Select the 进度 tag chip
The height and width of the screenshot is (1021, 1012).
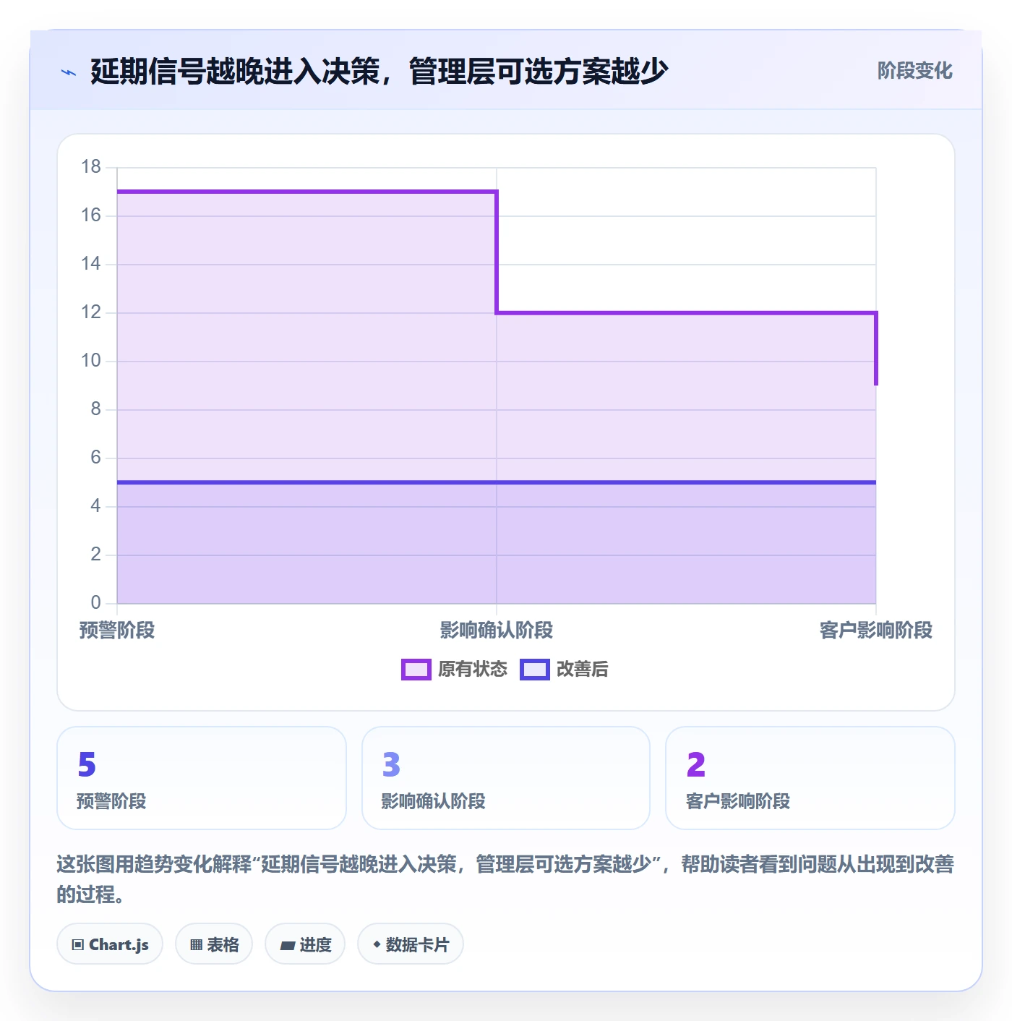click(305, 944)
